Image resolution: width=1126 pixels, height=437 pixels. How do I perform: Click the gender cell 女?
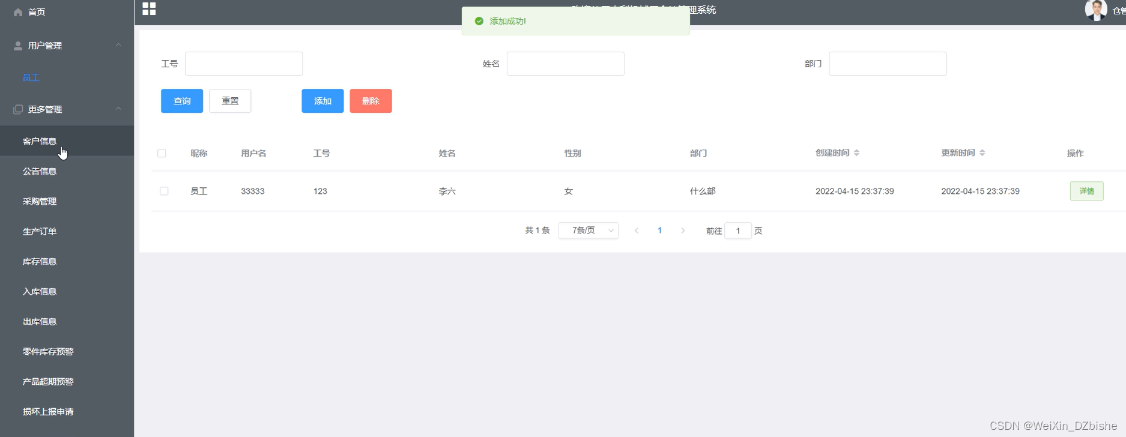(x=569, y=191)
